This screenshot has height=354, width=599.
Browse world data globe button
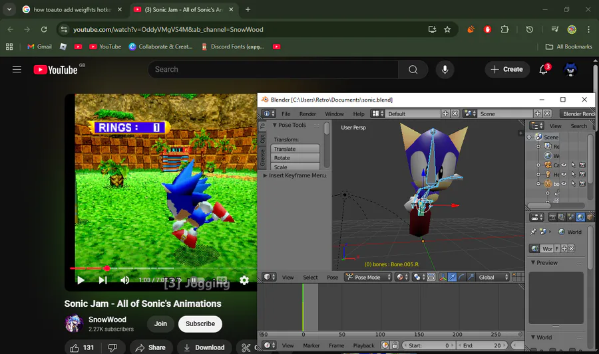(x=535, y=248)
